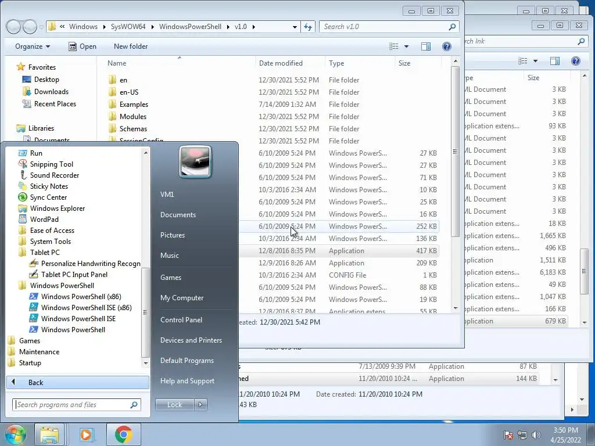Image resolution: width=595 pixels, height=446 pixels.
Task: Create a New folder
Action: [x=131, y=46]
